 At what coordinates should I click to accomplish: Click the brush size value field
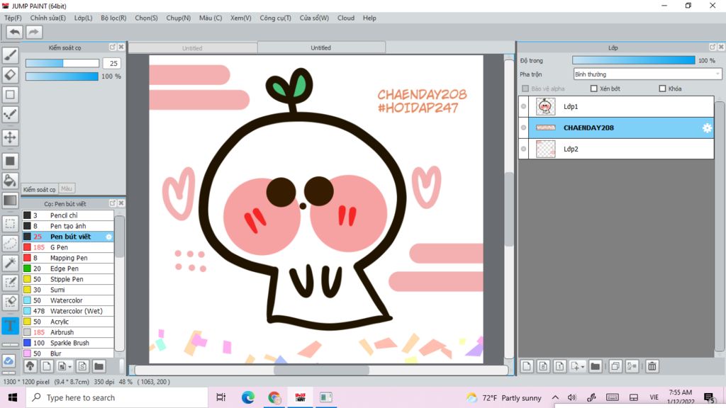point(112,63)
